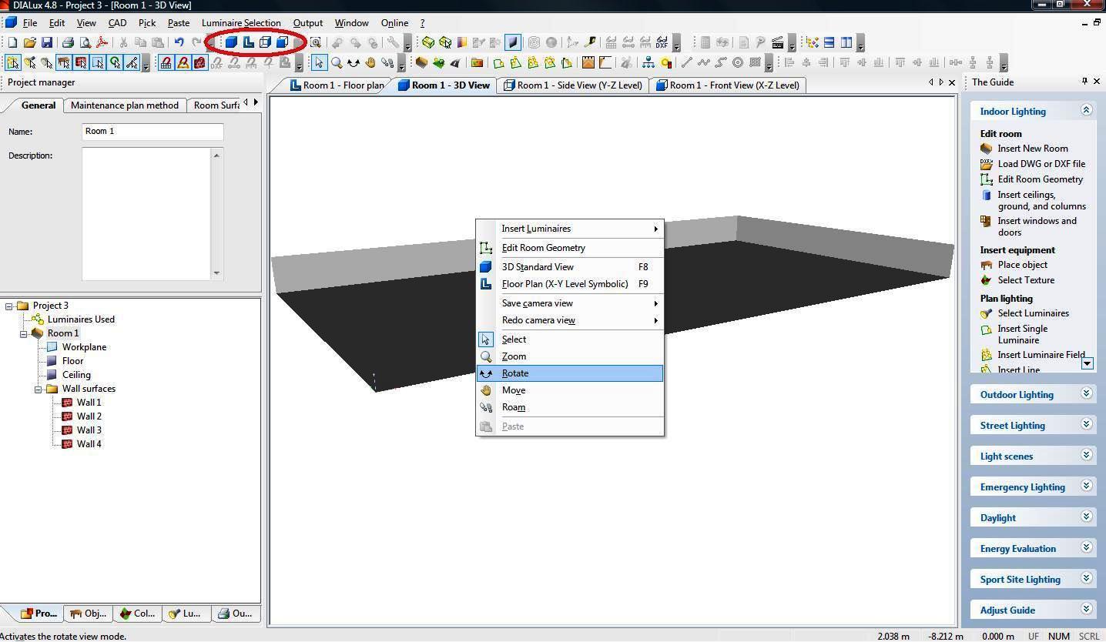Open the File menu
Screen dimensions: 1106x642
point(29,23)
